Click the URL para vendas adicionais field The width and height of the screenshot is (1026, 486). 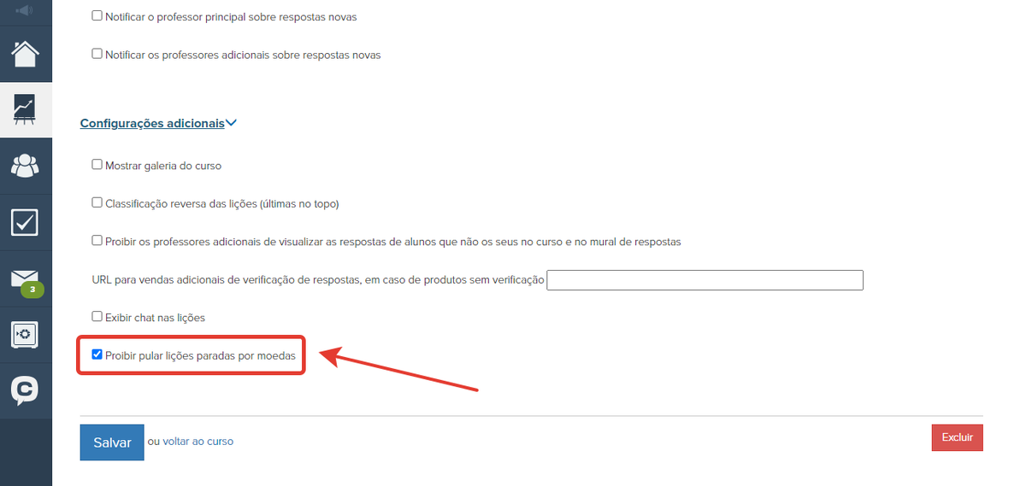coord(705,280)
